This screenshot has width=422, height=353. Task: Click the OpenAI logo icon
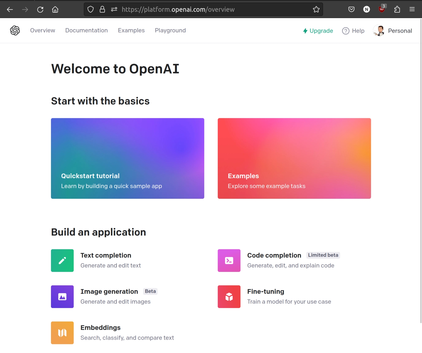coord(15,31)
